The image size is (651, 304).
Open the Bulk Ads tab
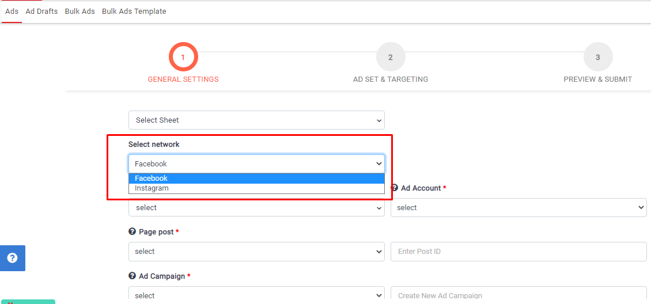pyautogui.click(x=80, y=12)
